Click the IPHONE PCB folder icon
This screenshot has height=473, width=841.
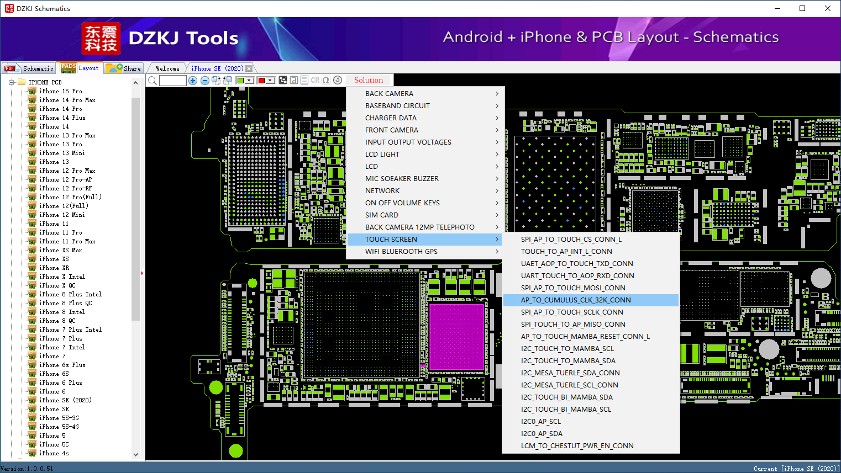22,82
